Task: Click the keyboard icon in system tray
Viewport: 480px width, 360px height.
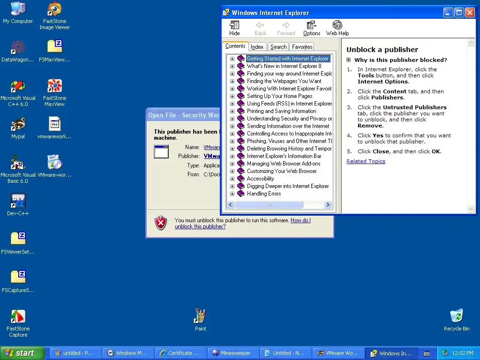Action: [427, 353]
